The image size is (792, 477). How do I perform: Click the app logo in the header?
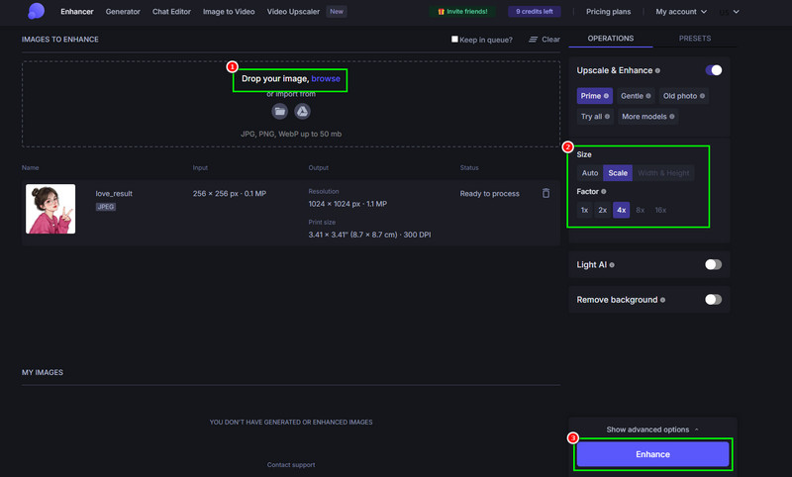[x=37, y=11]
